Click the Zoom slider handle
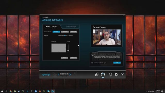This screenshot has height=93, width=165. coord(68,50)
